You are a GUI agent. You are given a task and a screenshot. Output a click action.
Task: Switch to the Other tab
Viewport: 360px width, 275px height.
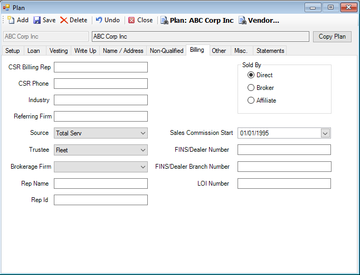click(x=219, y=51)
